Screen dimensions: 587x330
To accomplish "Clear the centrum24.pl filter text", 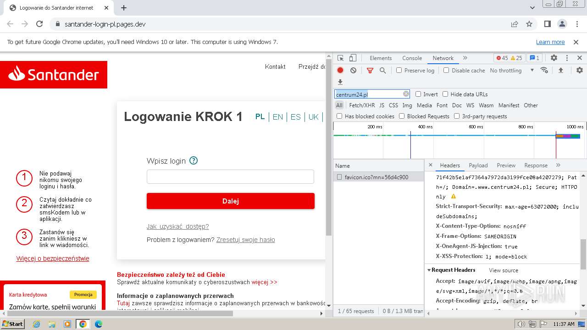I will [x=406, y=94].
